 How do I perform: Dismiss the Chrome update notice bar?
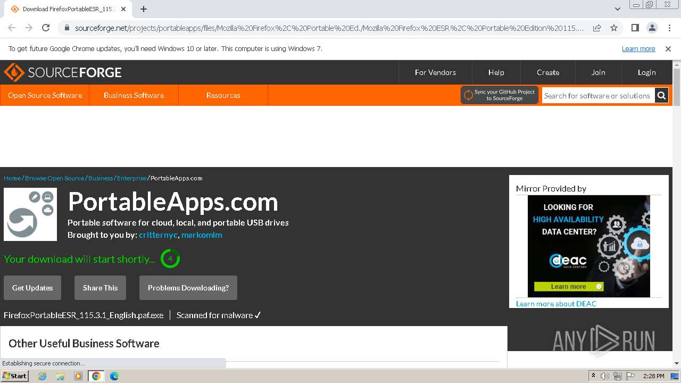668,48
